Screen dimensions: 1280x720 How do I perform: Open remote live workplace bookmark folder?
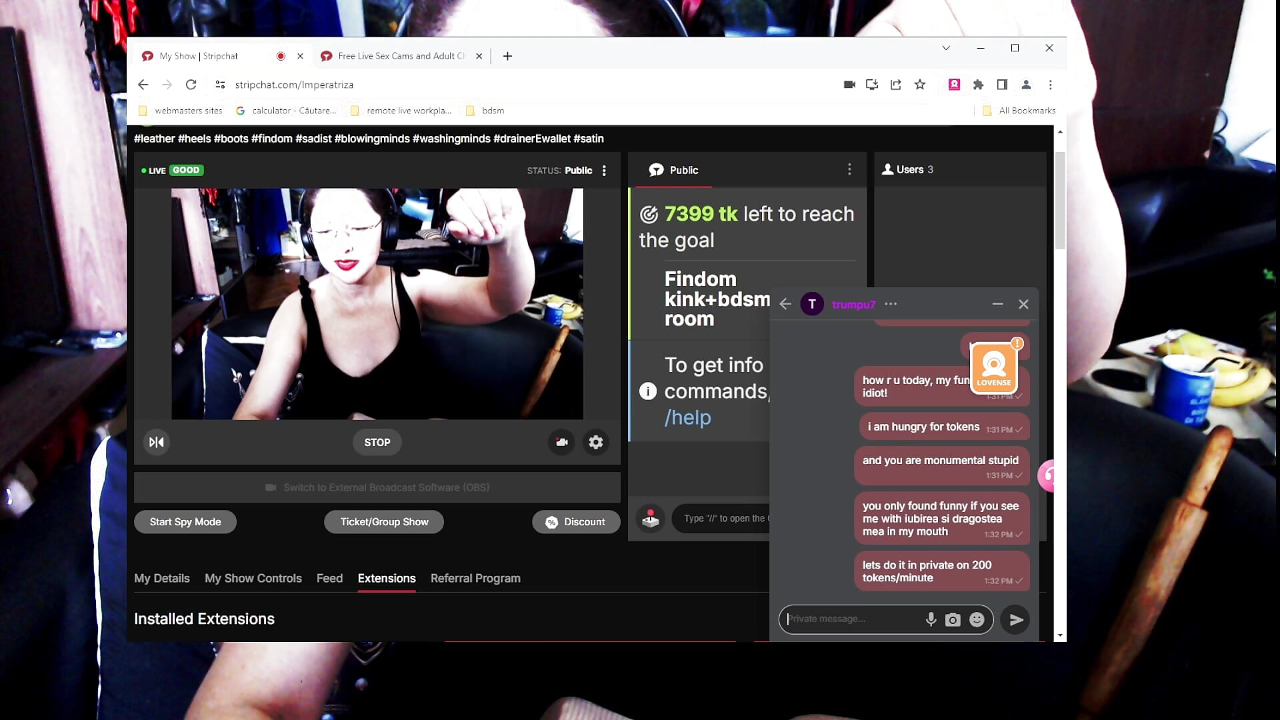pos(401,111)
